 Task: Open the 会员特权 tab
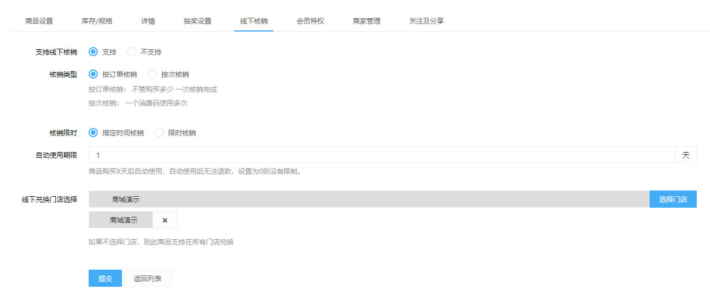310,21
